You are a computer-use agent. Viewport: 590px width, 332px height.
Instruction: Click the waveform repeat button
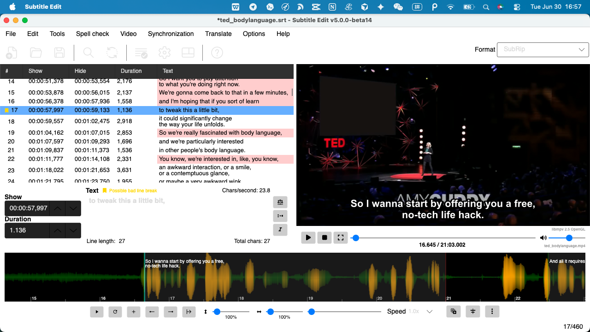point(115,312)
